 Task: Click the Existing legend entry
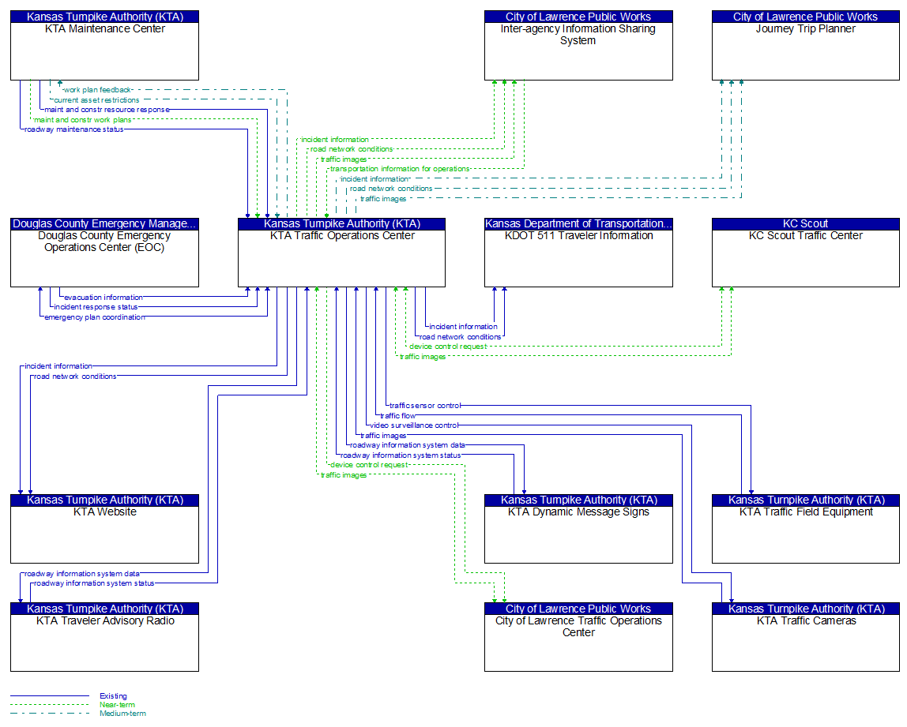coord(114,695)
